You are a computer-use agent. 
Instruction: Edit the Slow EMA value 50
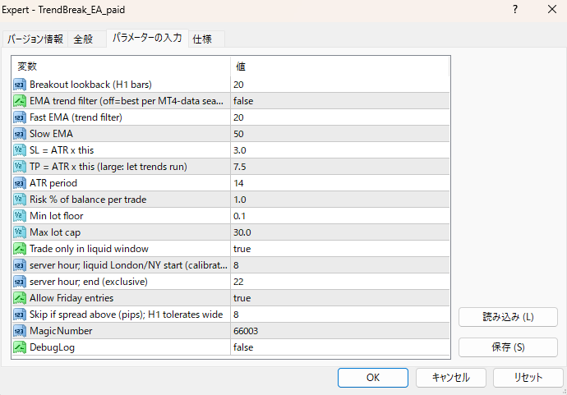point(340,134)
